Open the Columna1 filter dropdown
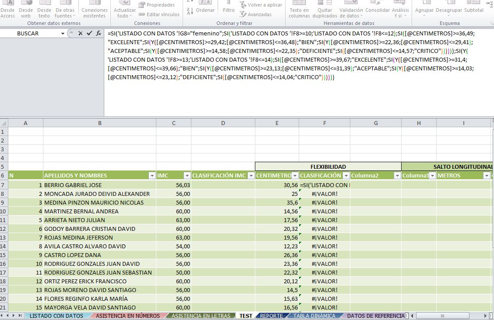494x320 pixels. click(432, 176)
